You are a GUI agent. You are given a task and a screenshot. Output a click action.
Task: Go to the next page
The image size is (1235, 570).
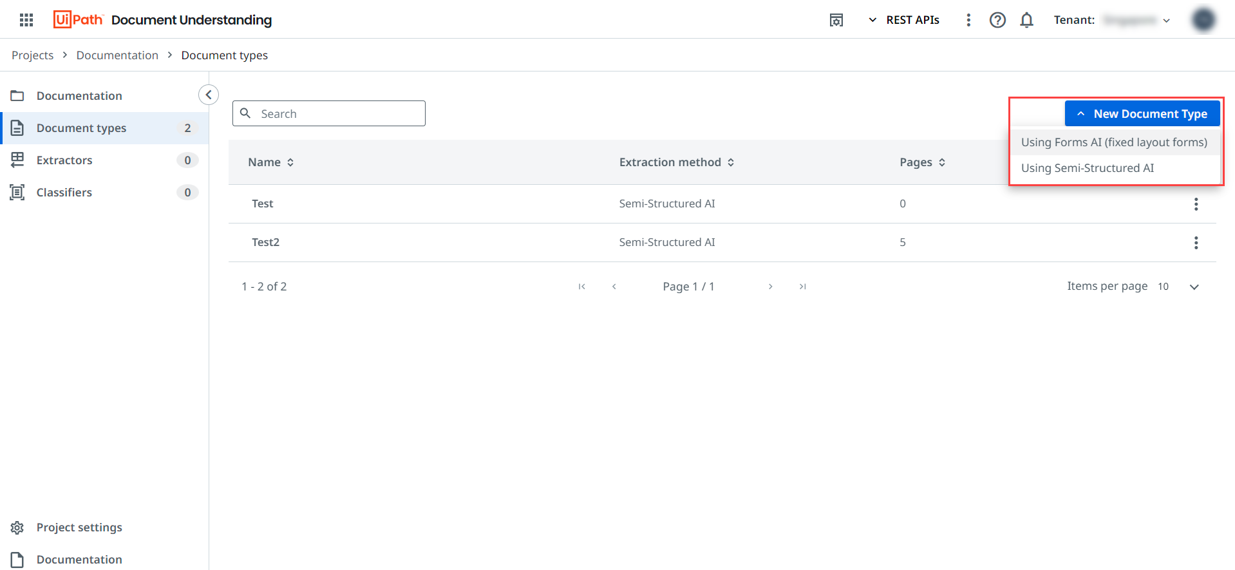tap(770, 287)
